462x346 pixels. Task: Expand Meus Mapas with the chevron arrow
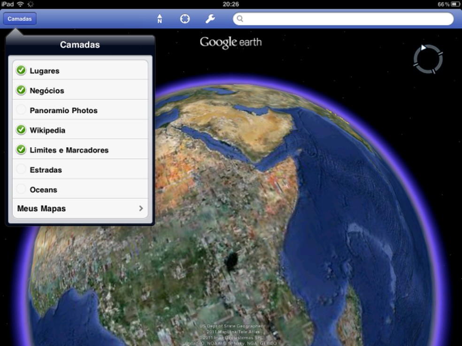(141, 208)
